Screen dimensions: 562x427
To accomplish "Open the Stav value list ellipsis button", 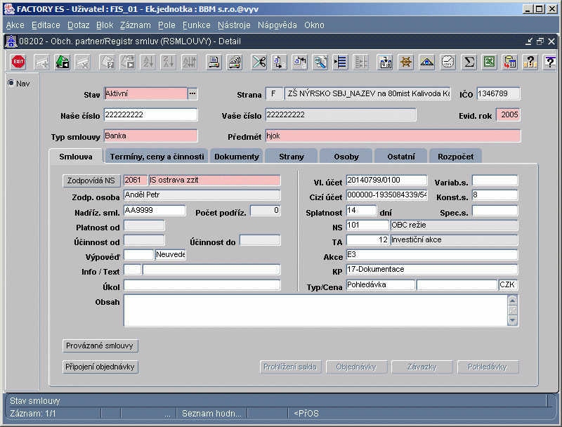I will 193,93.
